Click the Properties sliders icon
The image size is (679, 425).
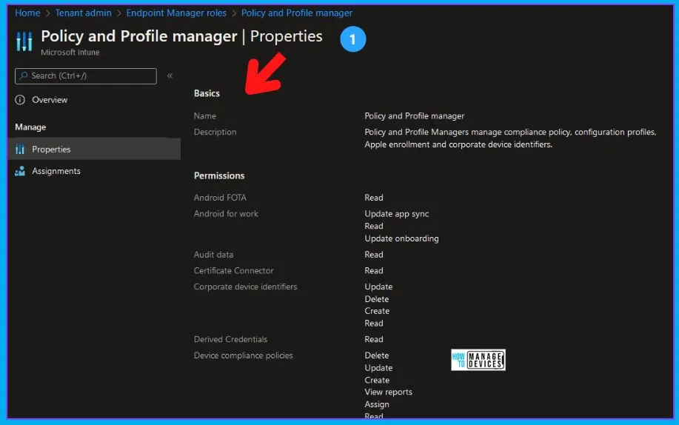[20, 149]
